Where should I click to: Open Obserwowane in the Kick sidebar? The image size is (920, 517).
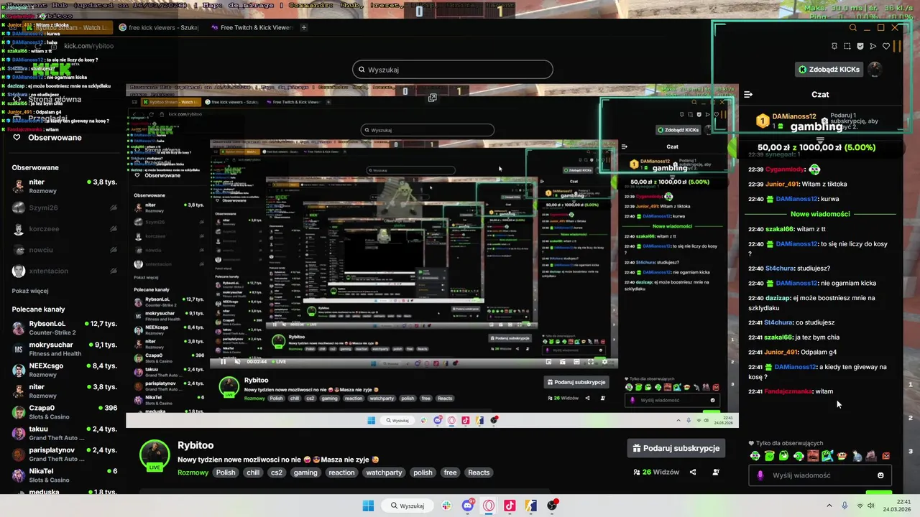pos(47,137)
